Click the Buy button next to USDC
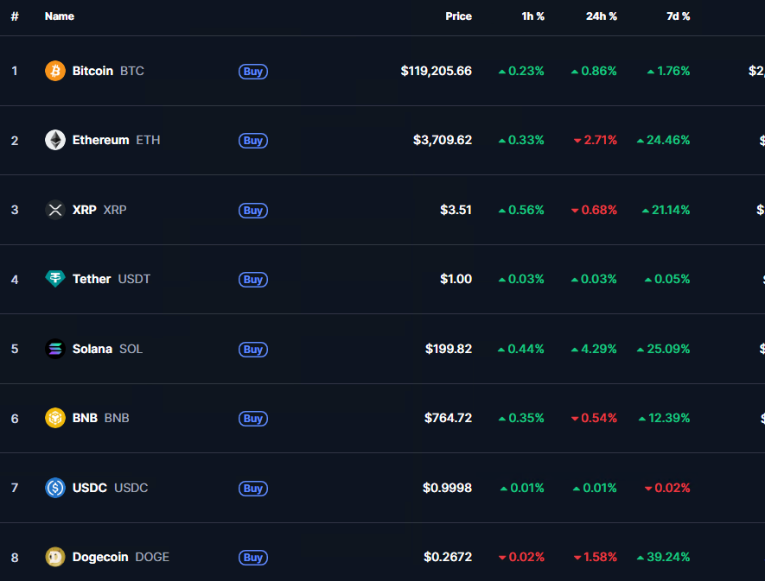 click(x=252, y=489)
